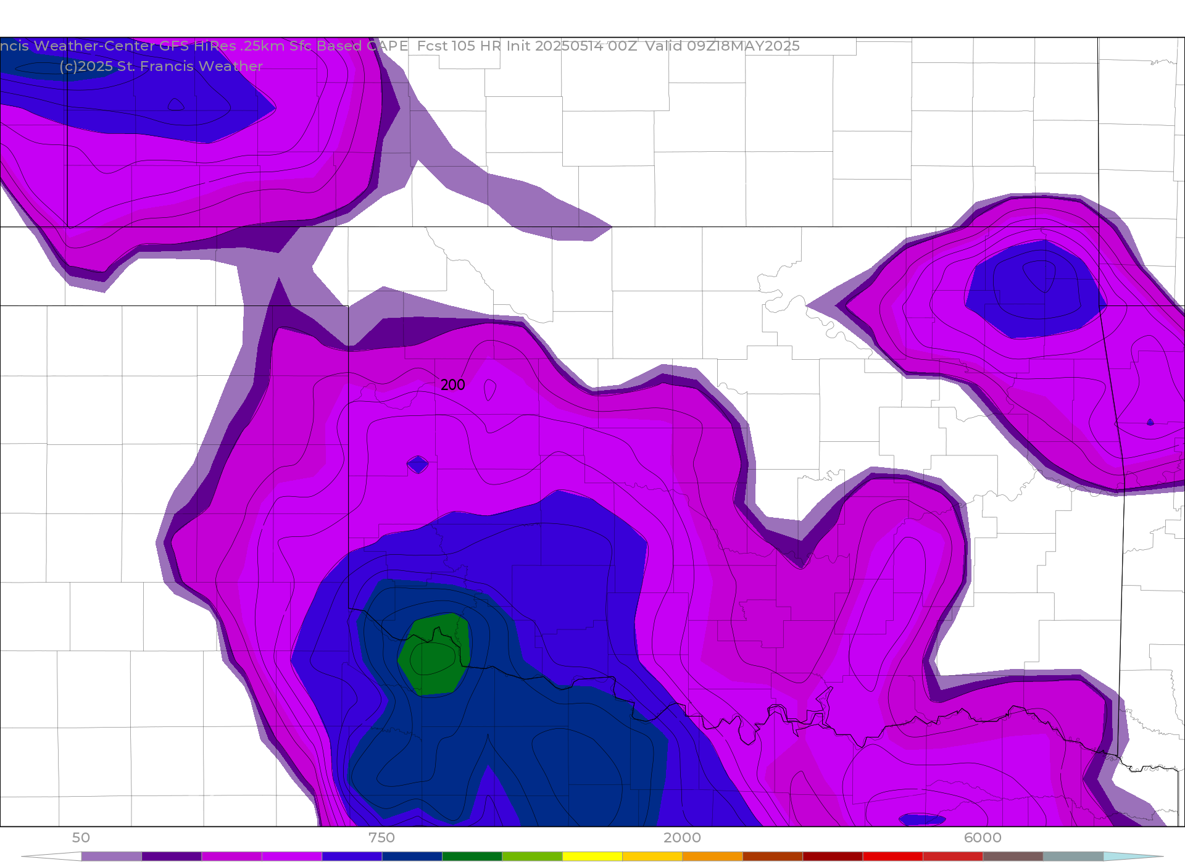Click the "Init 20250514 00Z" title text

coord(572,46)
